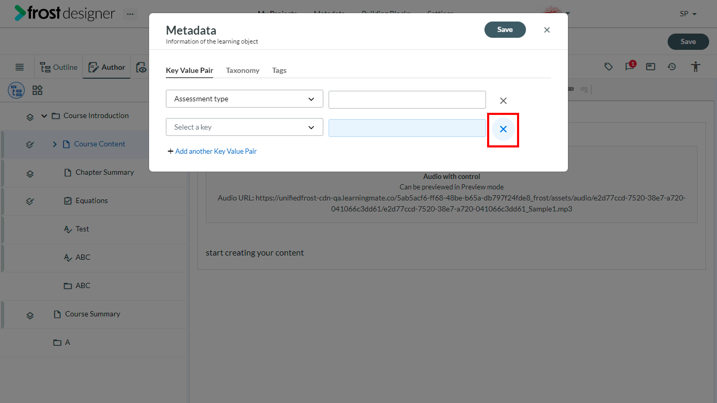The height and width of the screenshot is (403, 717).
Task: Close the Metadata dialog
Action: (x=547, y=30)
